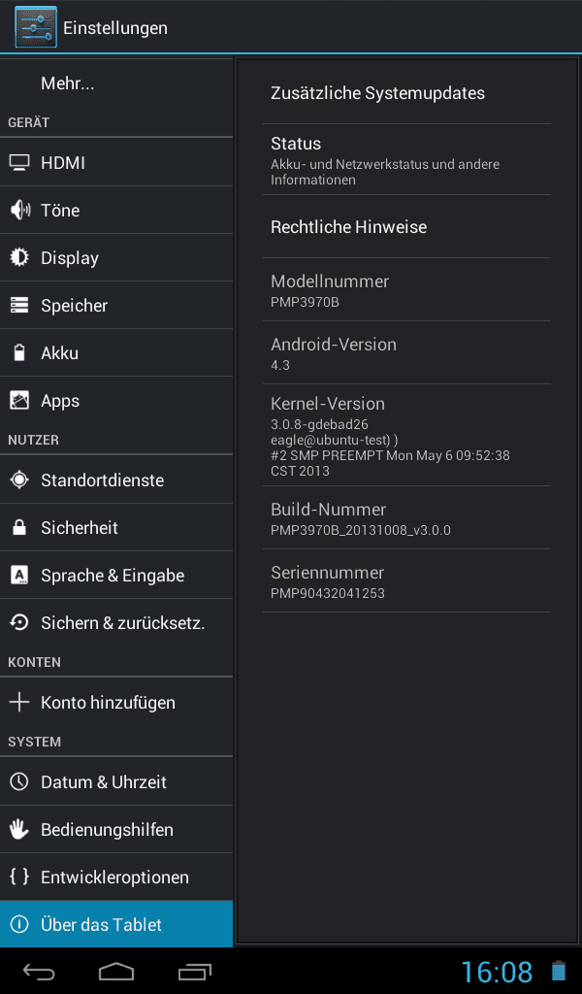582x994 pixels.
Task: Tap the Töne speaker icon
Action: tap(19, 210)
